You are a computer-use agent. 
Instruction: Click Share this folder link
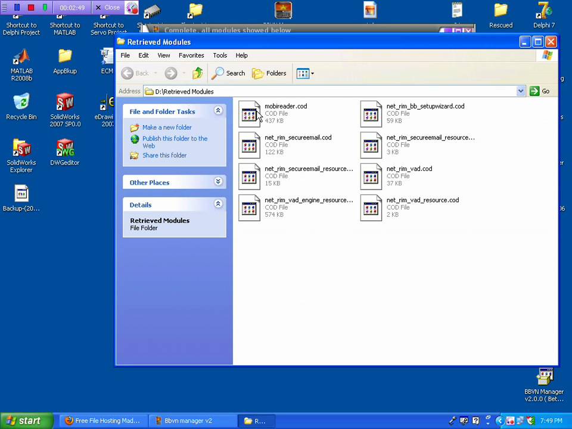point(164,156)
